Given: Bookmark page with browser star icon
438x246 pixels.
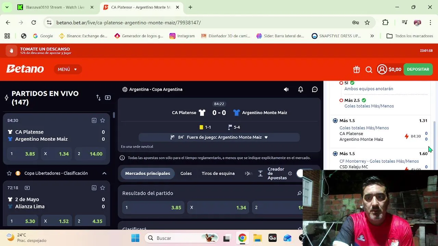Looking at the screenshot, I should click(x=367, y=23).
